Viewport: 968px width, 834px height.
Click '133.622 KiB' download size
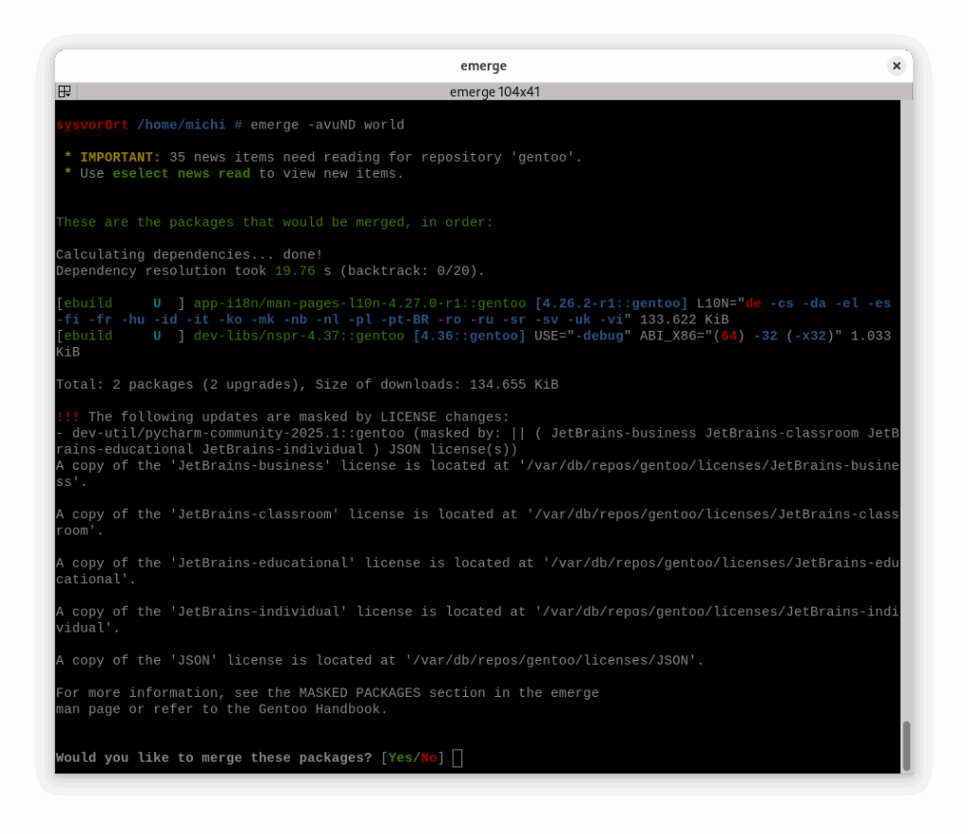pyautogui.click(x=684, y=320)
